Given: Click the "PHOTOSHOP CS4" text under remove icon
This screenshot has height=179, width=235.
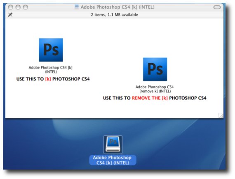Looking at the screenshot, I should tap(188, 98).
